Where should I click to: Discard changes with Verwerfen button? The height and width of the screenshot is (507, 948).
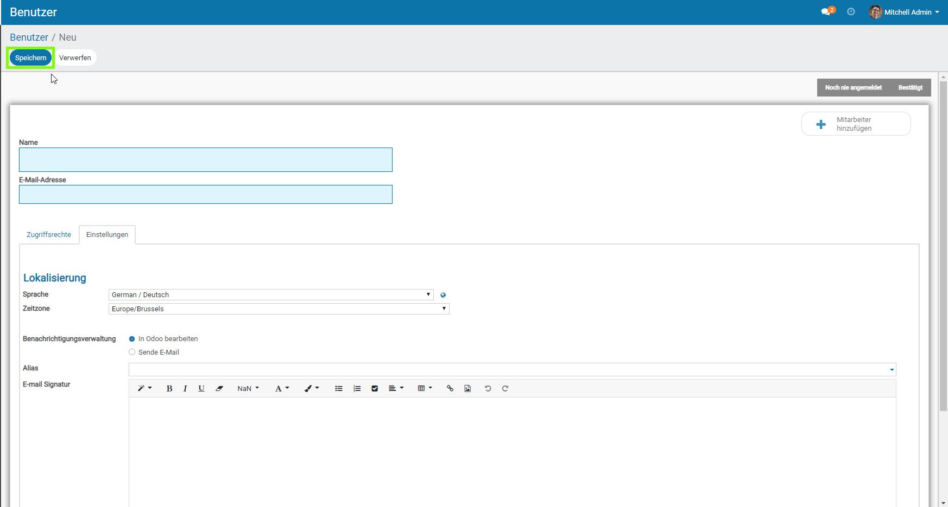click(75, 58)
